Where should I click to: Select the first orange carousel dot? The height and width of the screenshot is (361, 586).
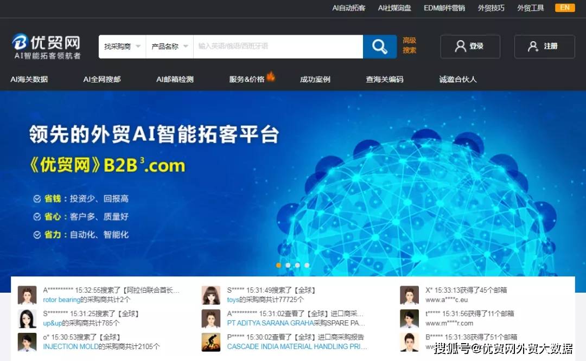point(278,265)
